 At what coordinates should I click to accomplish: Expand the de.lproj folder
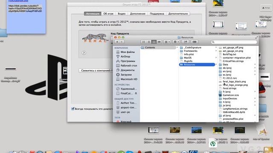[255, 68]
